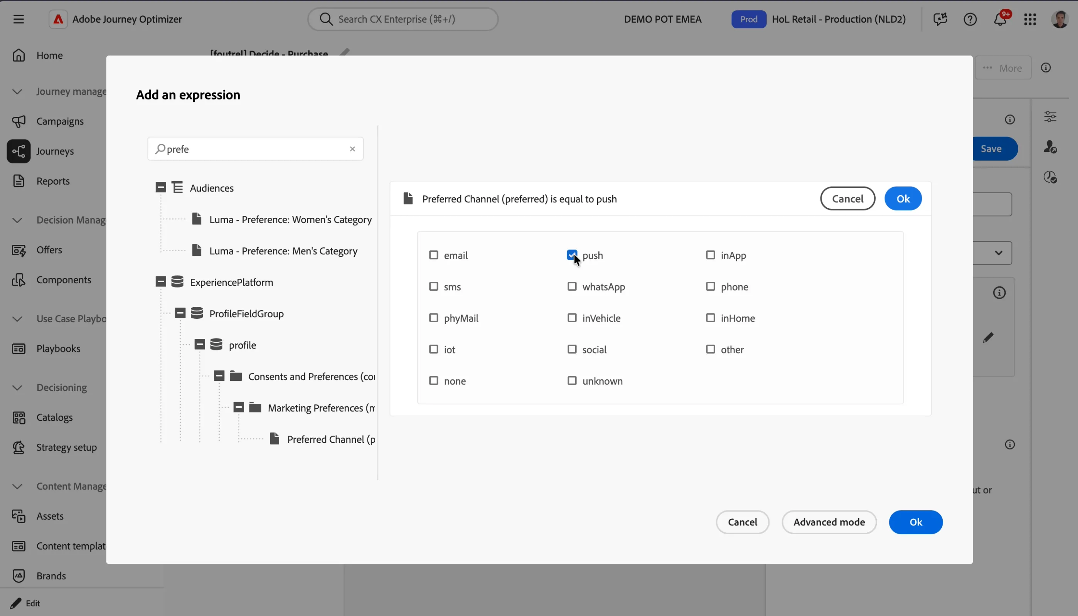
Task: Collapse the profile tree node
Action: tap(200, 344)
